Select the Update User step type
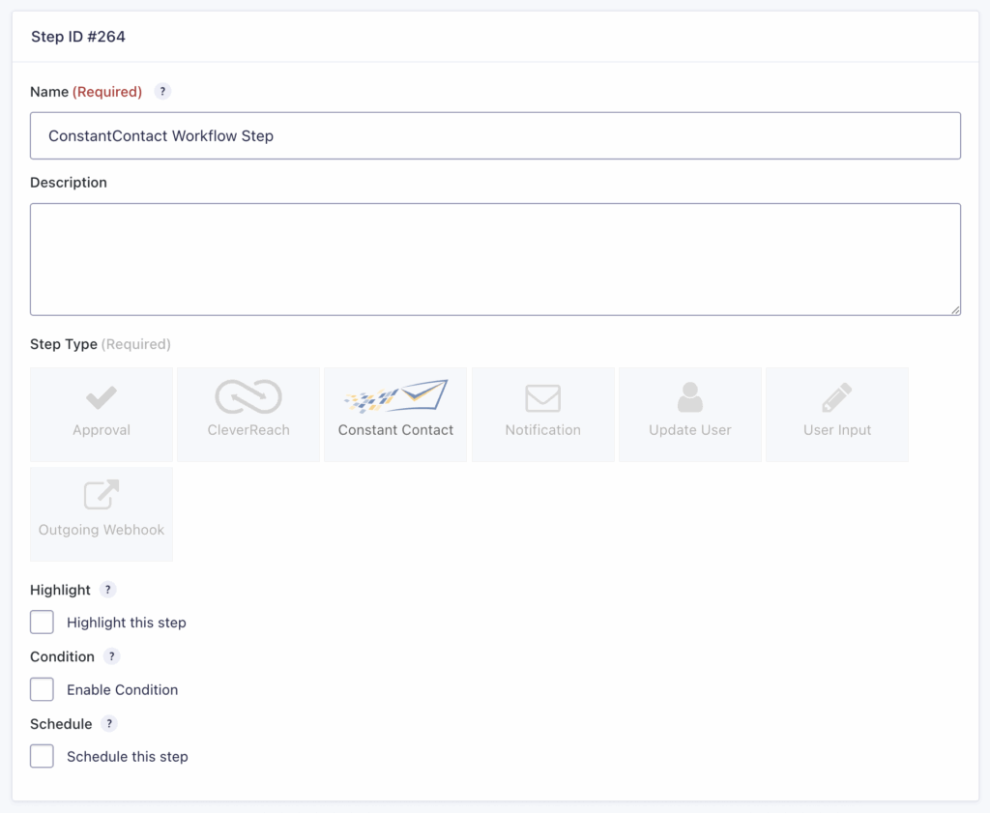Image resolution: width=990 pixels, height=813 pixels. coord(689,414)
